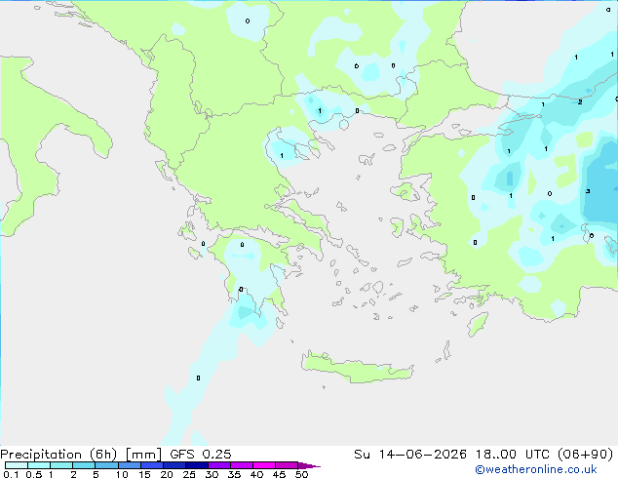The width and height of the screenshot is (618, 478).
Task: Select the 2–5 mm legend color box
Action: click(84, 465)
